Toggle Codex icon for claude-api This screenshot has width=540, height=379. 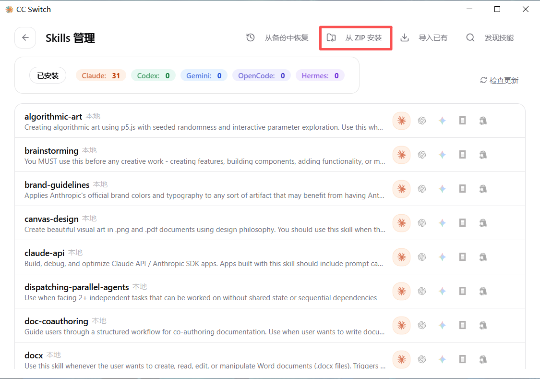(x=422, y=257)
